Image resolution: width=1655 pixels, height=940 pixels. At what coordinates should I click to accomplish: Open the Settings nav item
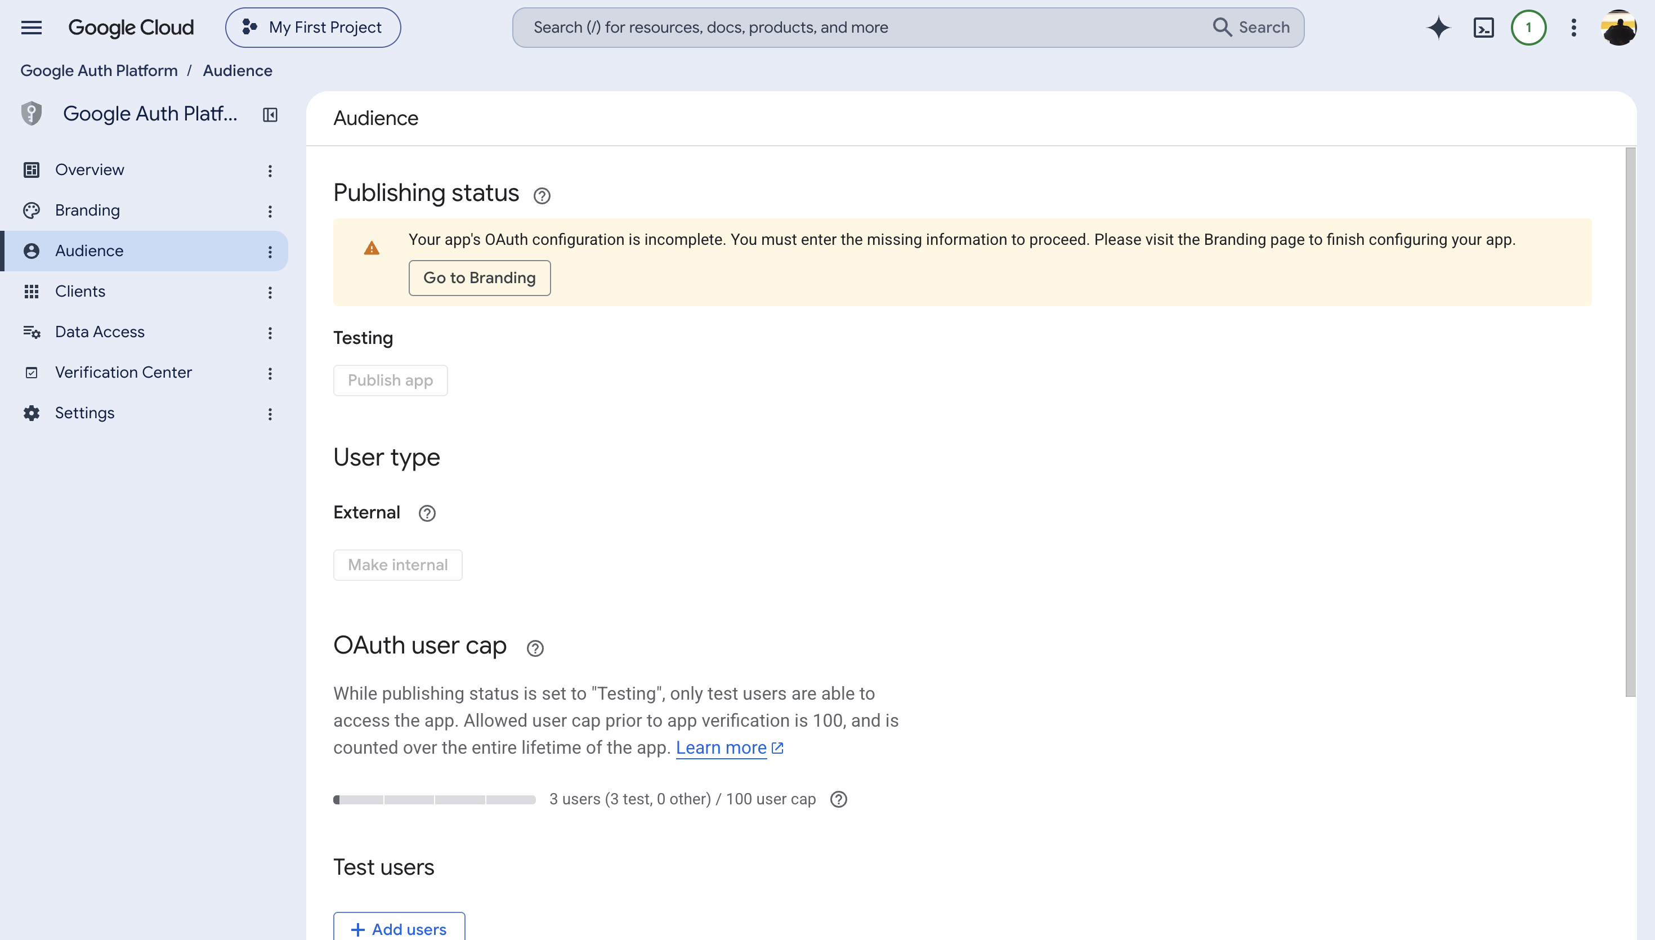click(x=84, y=413)
